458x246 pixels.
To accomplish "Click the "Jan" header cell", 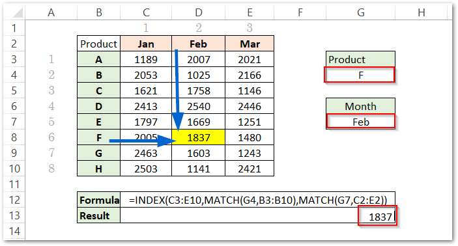I will (x=146, y=44).
